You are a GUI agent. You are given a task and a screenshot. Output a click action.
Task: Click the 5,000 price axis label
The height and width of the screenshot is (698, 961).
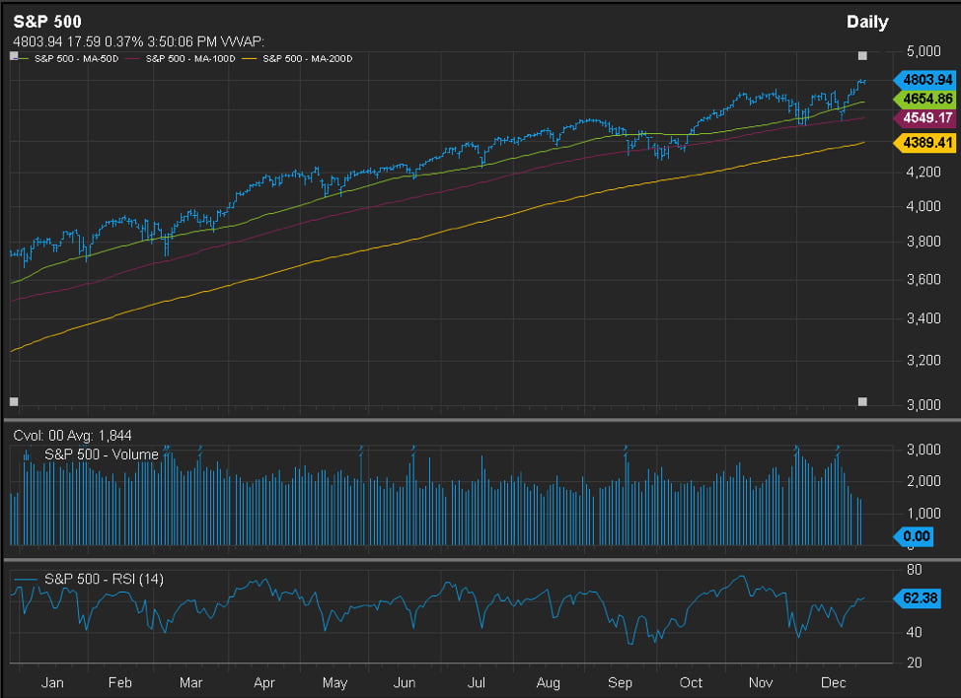pos(923,51)
